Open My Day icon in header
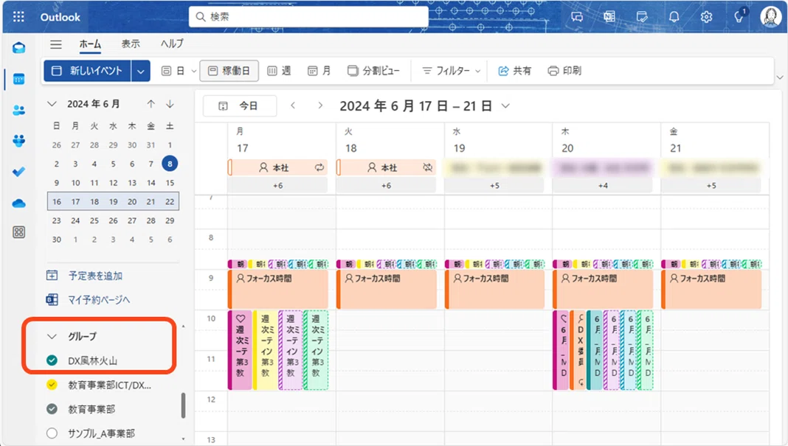Viewport: 788px width, 446px height. coord(642,16)
